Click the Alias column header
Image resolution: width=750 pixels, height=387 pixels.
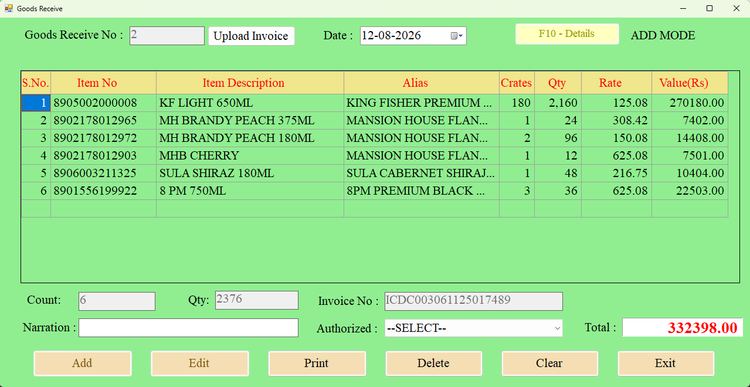point(421,83)
